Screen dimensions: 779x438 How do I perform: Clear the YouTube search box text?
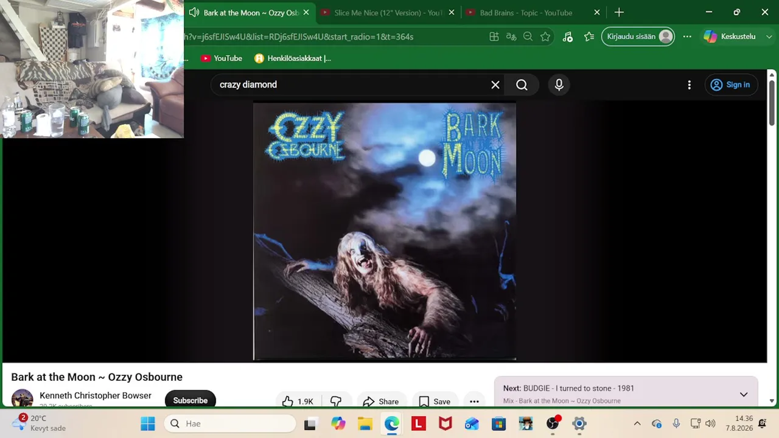tap(495, 85)
